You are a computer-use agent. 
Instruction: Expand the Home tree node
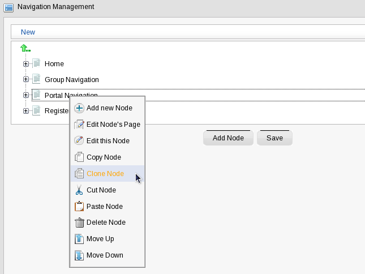point(26,64)
